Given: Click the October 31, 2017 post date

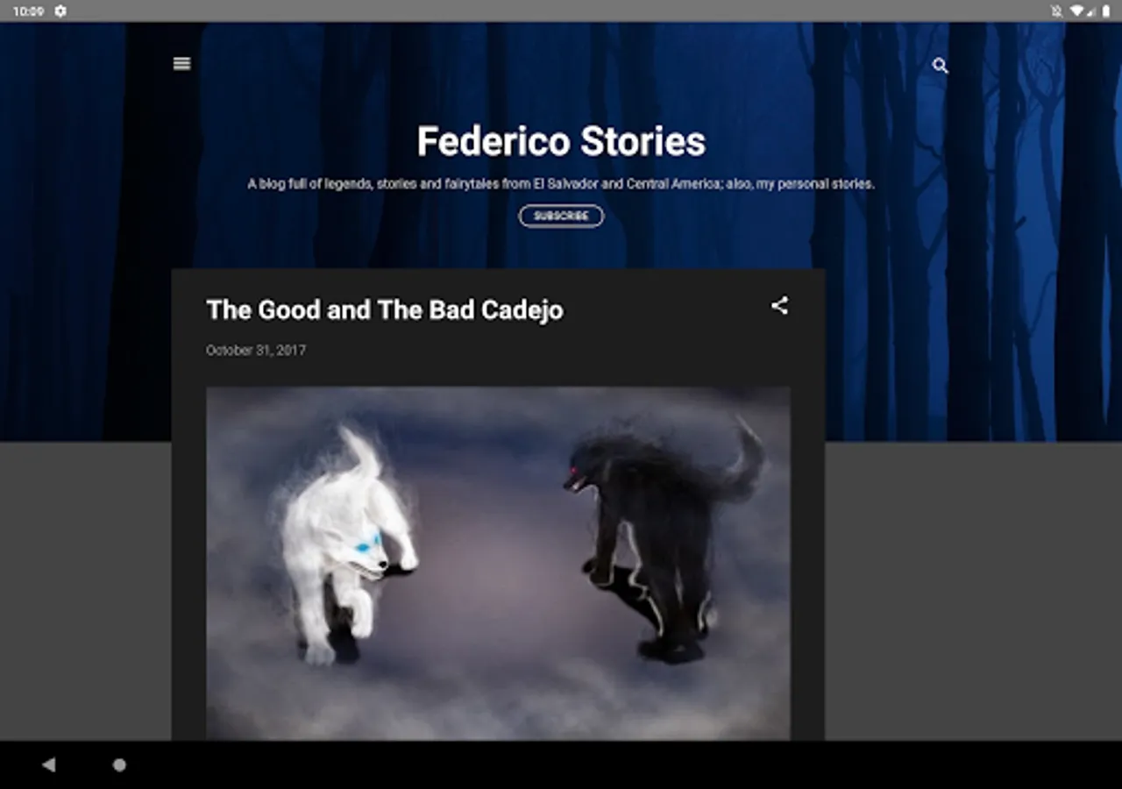Looking at the screenshot, I should [x=256, y=350].
